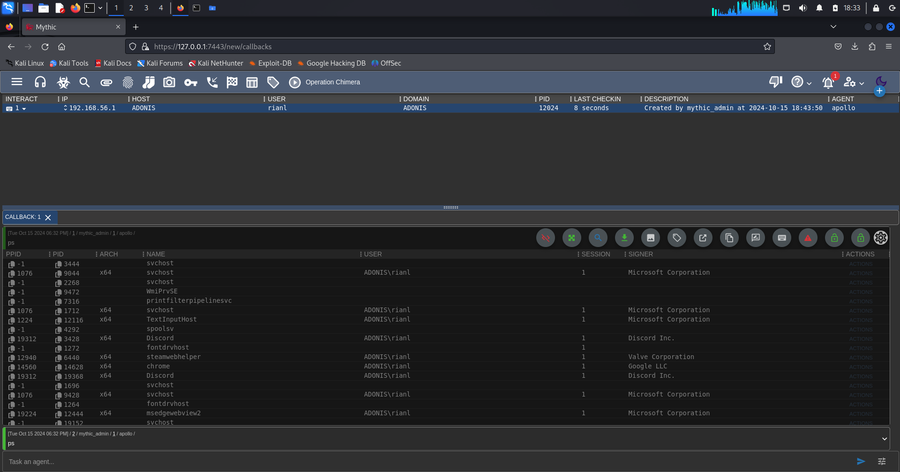Open the headphones callbacks icon
Image resolution: width=900 pixels, height=472 pixels.
pyautogui.click(x=40, y=82)
